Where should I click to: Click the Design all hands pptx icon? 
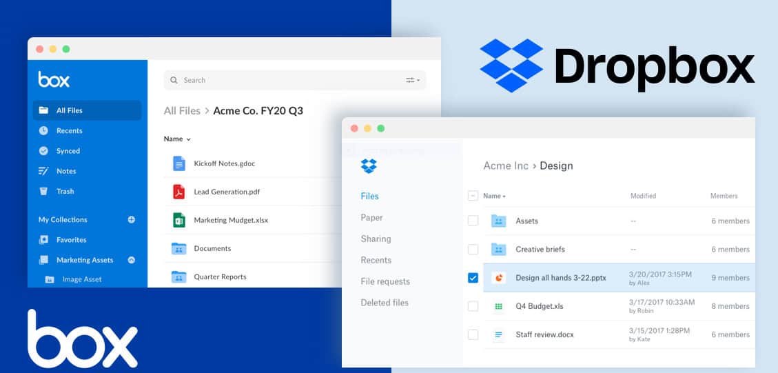click(499, 278)
